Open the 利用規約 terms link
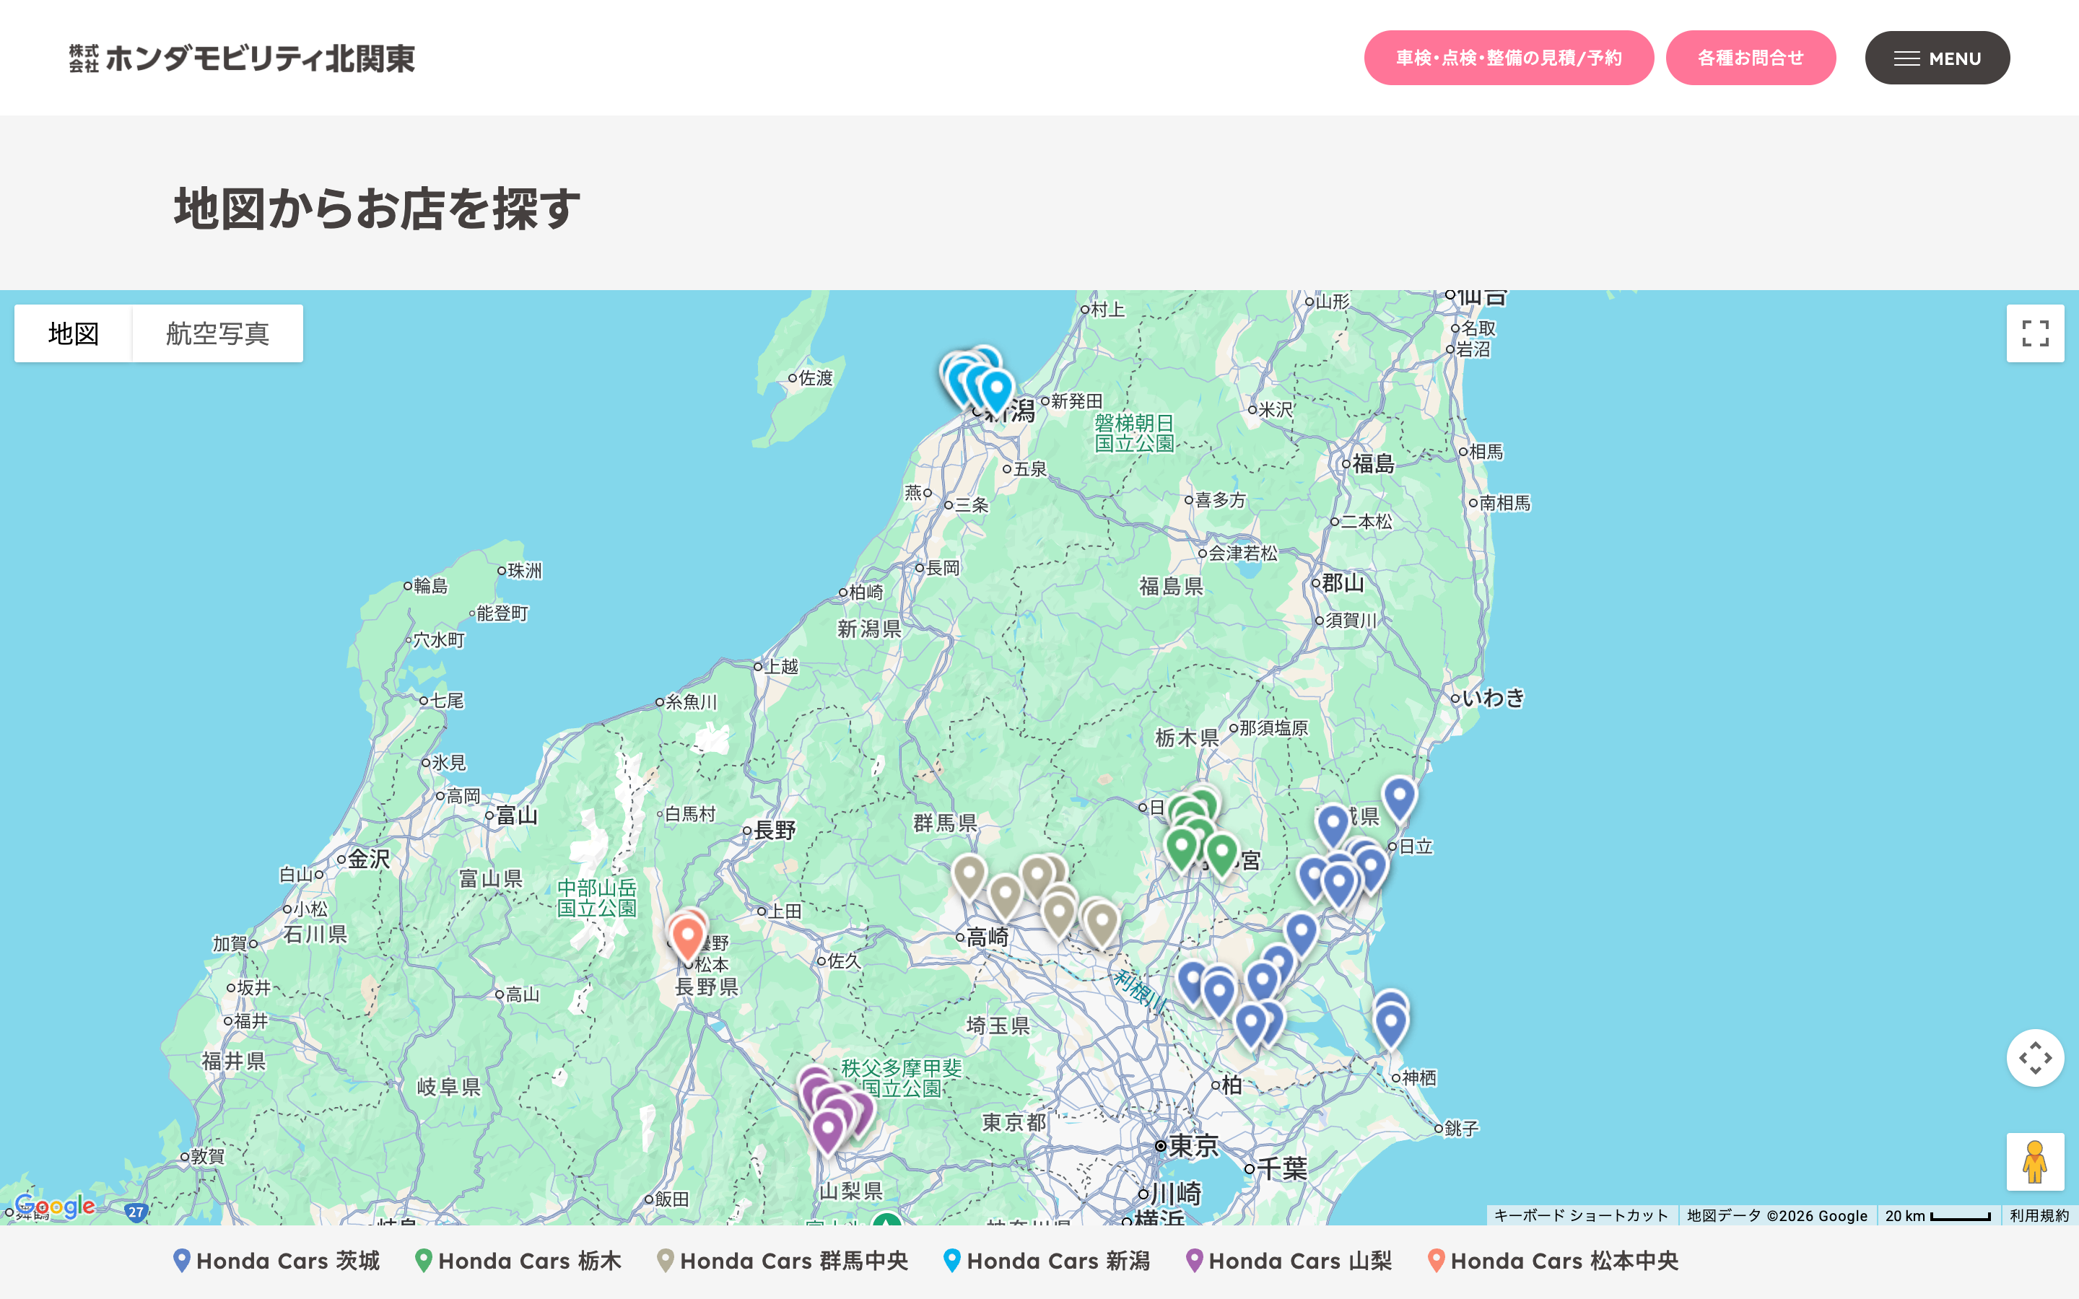The height and width of the screenshot is (1299, 2079). pyautogui.click(x=2039, y=1216)
